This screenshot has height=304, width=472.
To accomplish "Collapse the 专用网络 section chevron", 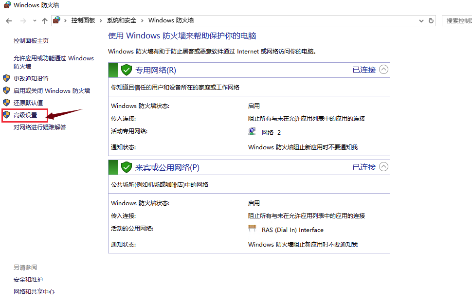I will tap(383, 70).
